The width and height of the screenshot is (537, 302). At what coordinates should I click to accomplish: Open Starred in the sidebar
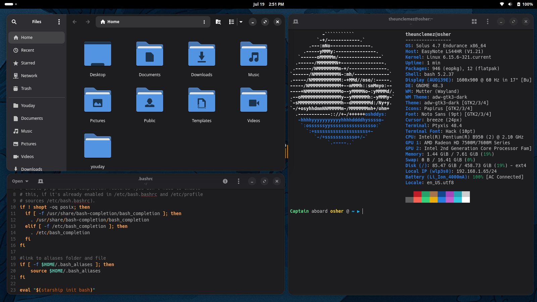click(28, 63)
